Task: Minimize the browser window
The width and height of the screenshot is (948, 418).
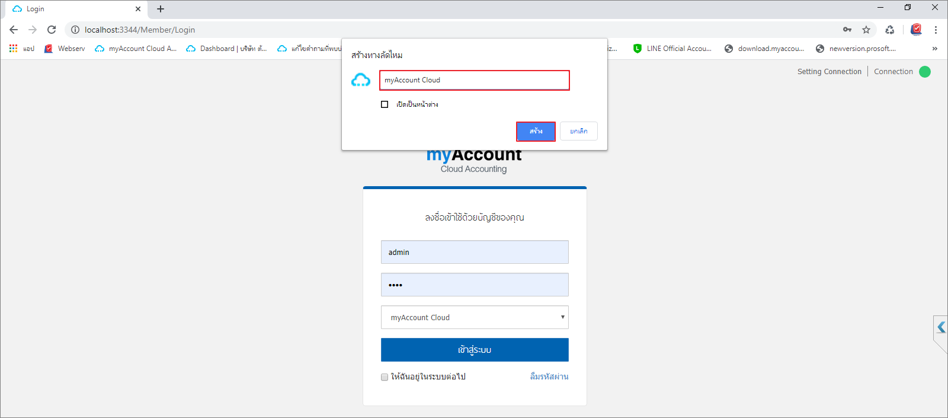Action: (x=880, y=8)
